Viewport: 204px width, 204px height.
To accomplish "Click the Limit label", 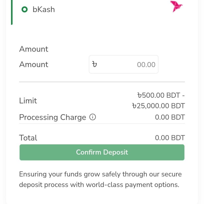I will pos(28,100).
